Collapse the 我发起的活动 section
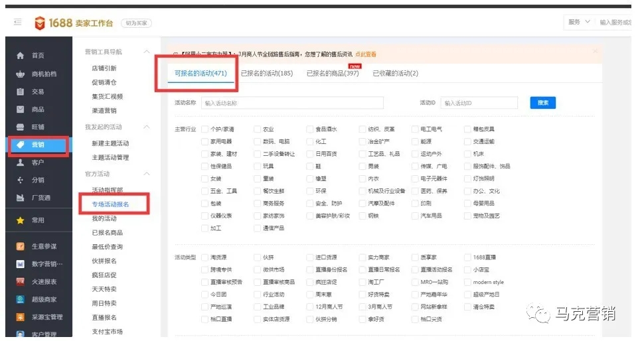636x341 pixels. pos(147,127)
